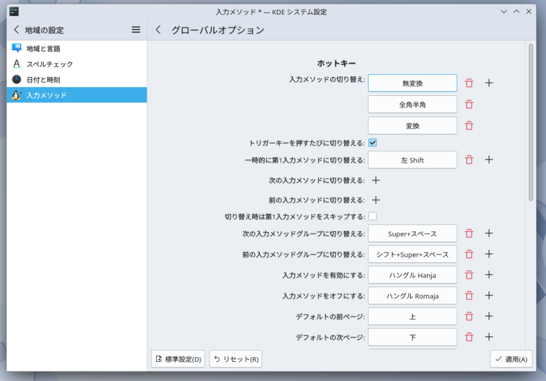Screen dimensions: 546x381
Task: Enable 切り替え時は第1入力メソッドをスキップする checkbox
Action: coord(373,216)
